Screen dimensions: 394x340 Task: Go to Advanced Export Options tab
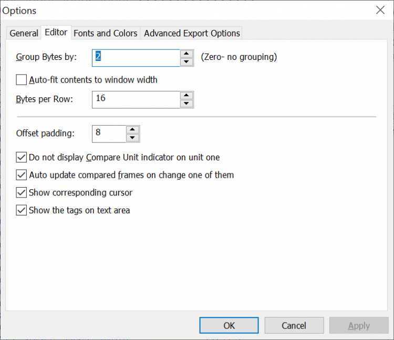(192, 33)
